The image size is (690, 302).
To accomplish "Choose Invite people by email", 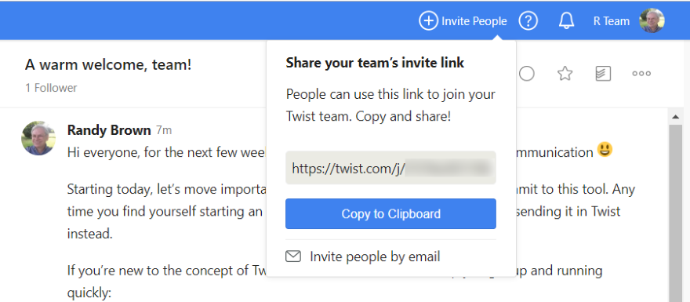I will 375,257.
